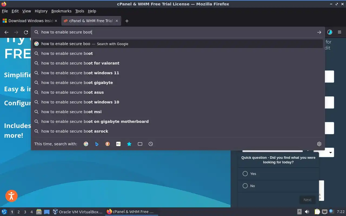The image size is (346, 216).
Task: Open search settings gear icon
Action: (x=319, y=144)
